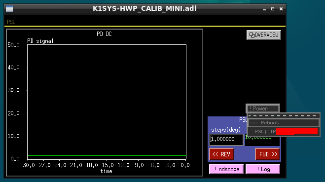Step backward with the << REV button
Viewport: 325px width, 182px height.
pos(221,154)
